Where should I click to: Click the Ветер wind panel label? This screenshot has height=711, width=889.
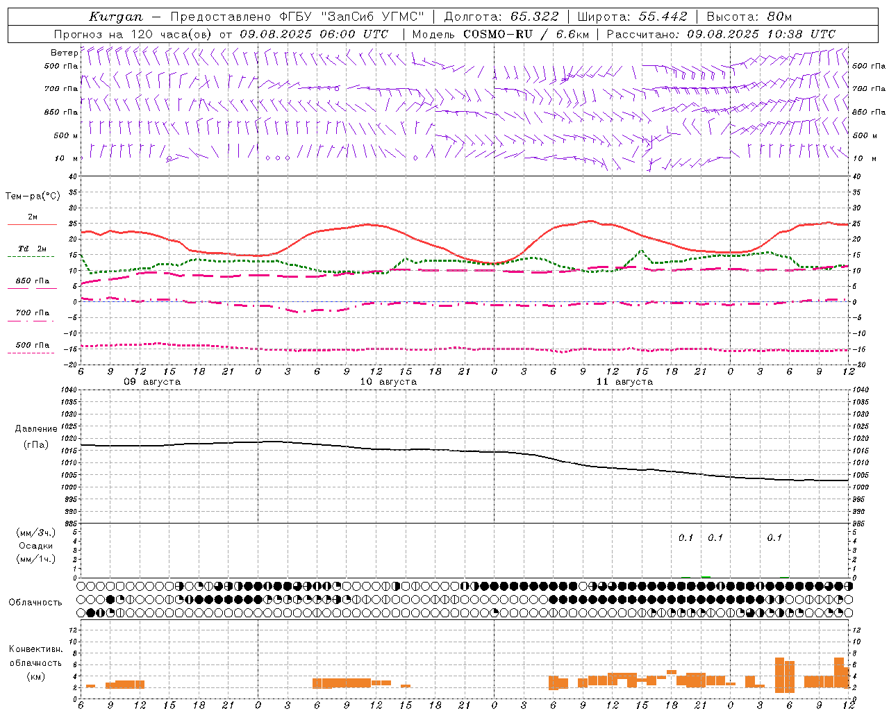[64, 53]
